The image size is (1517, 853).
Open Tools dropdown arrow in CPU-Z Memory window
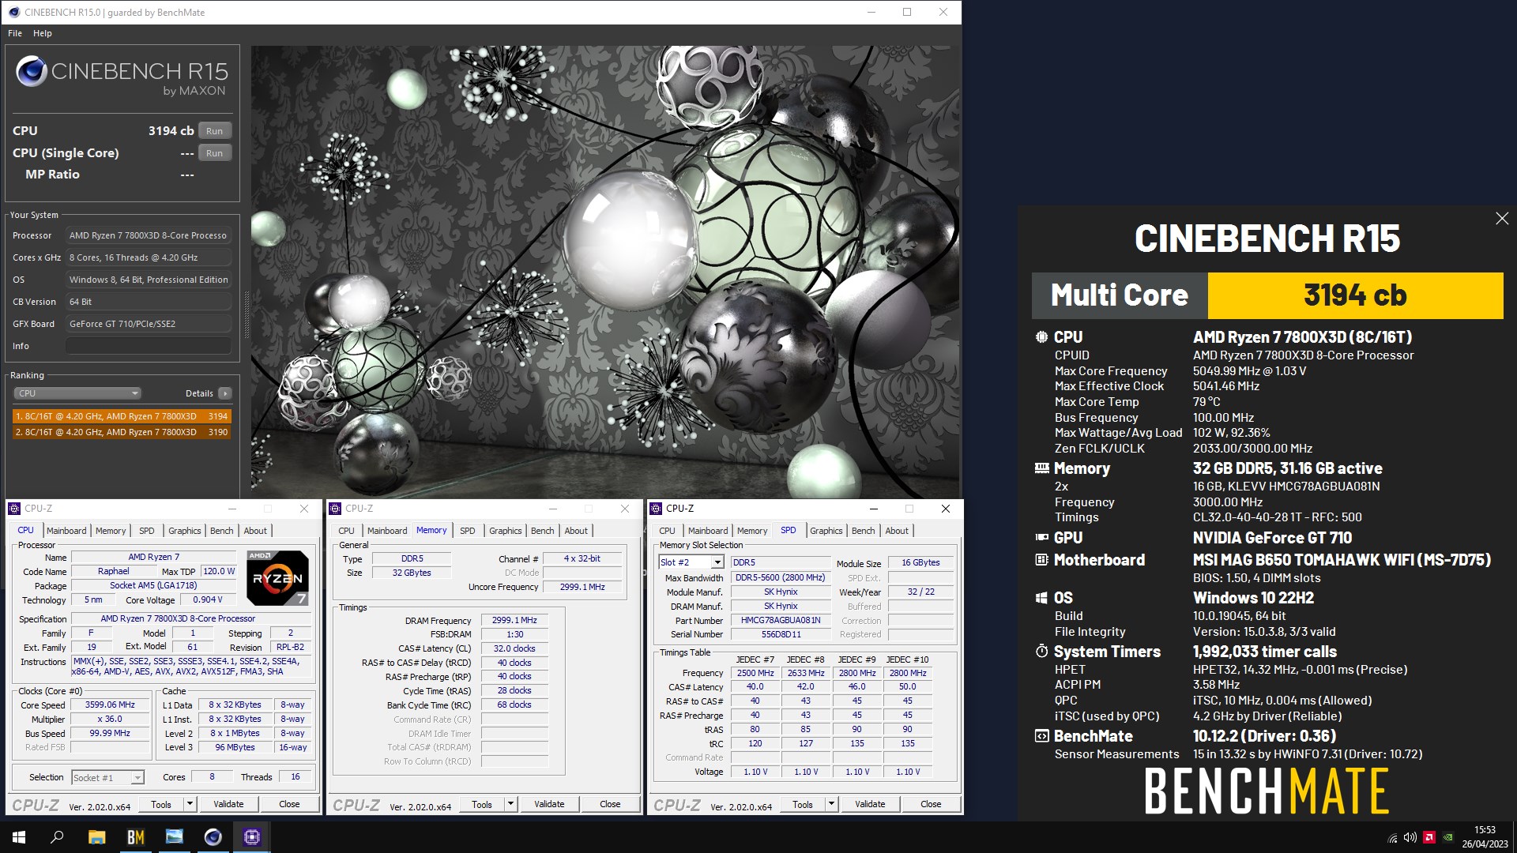[x=510, y=804]
